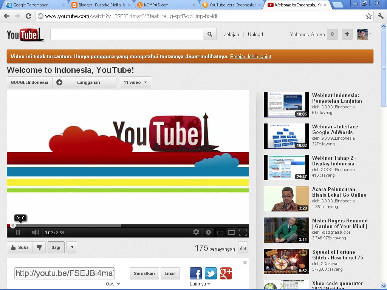Open account dropdown arrow beside avatar
Viewport: 387px width, 290px height.
point(370,34)
